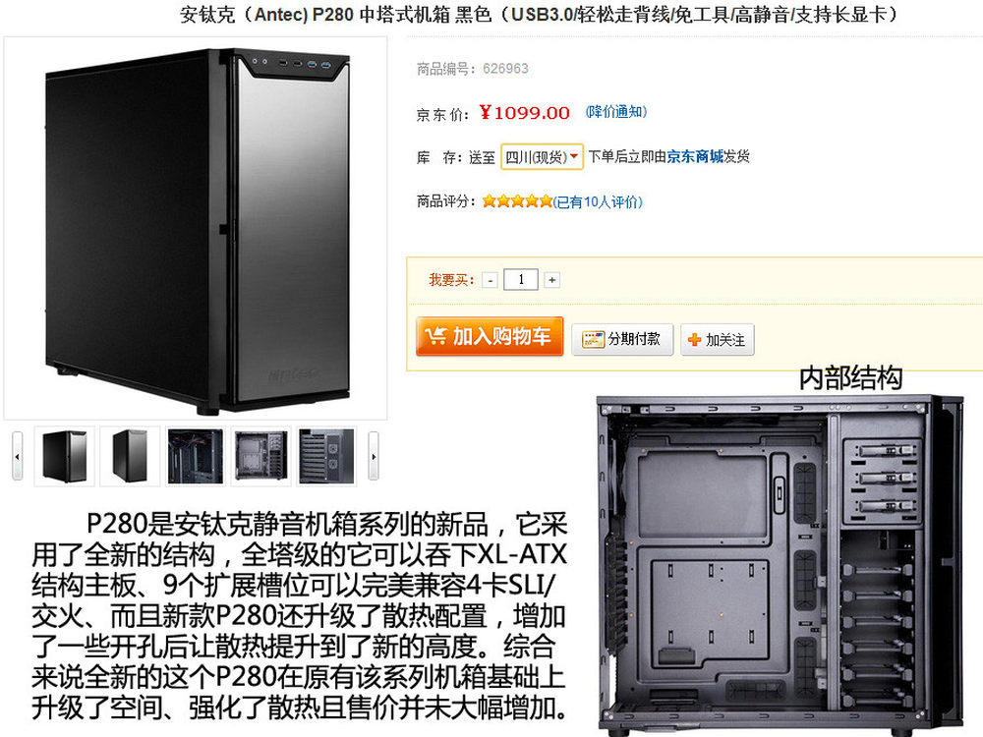Select the third interior cable thumbnail
This screenshot has height=737, width=983.
coord(195,456)
